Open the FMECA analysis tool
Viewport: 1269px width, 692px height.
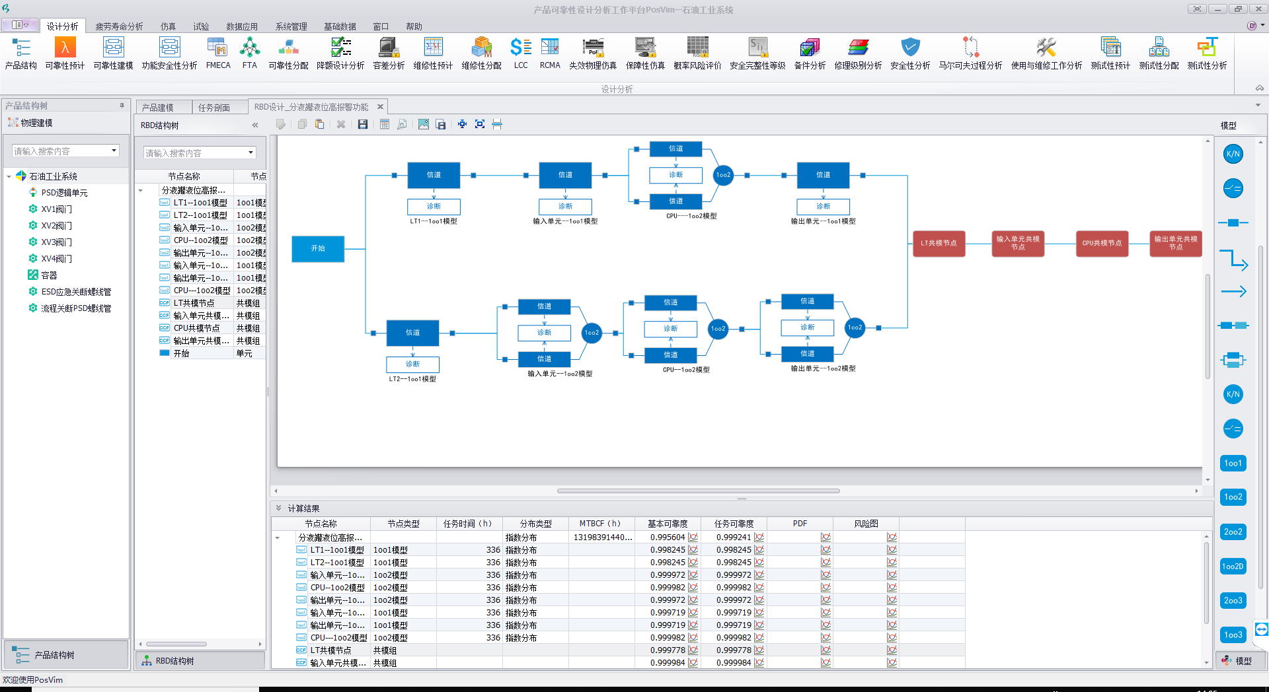coord(218,53)
